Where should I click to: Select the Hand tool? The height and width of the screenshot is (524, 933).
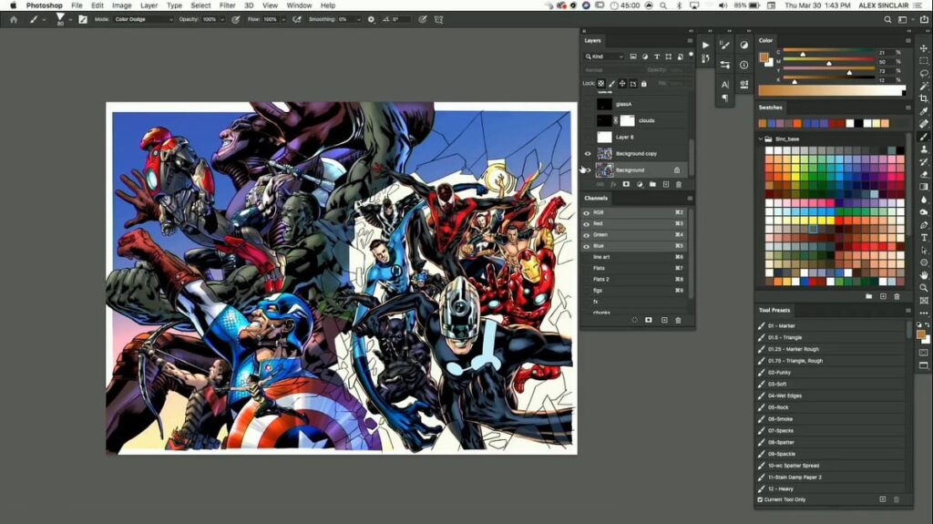[924, 275]
